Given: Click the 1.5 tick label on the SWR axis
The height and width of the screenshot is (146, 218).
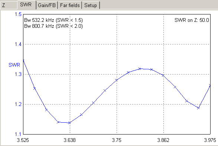Looking at the screenshot, I should pyautogui.click(x=18, y=14).
